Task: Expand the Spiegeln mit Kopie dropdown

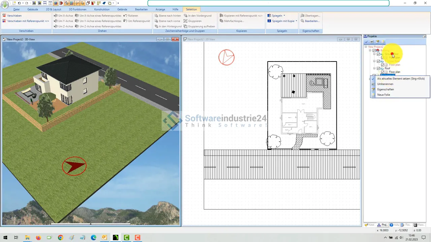Action: tap(296, 21)
